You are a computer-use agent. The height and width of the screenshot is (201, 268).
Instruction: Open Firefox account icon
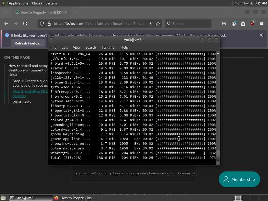pos(233,24)
